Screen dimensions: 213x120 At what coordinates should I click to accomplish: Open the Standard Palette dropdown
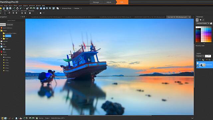coord(203,23)
